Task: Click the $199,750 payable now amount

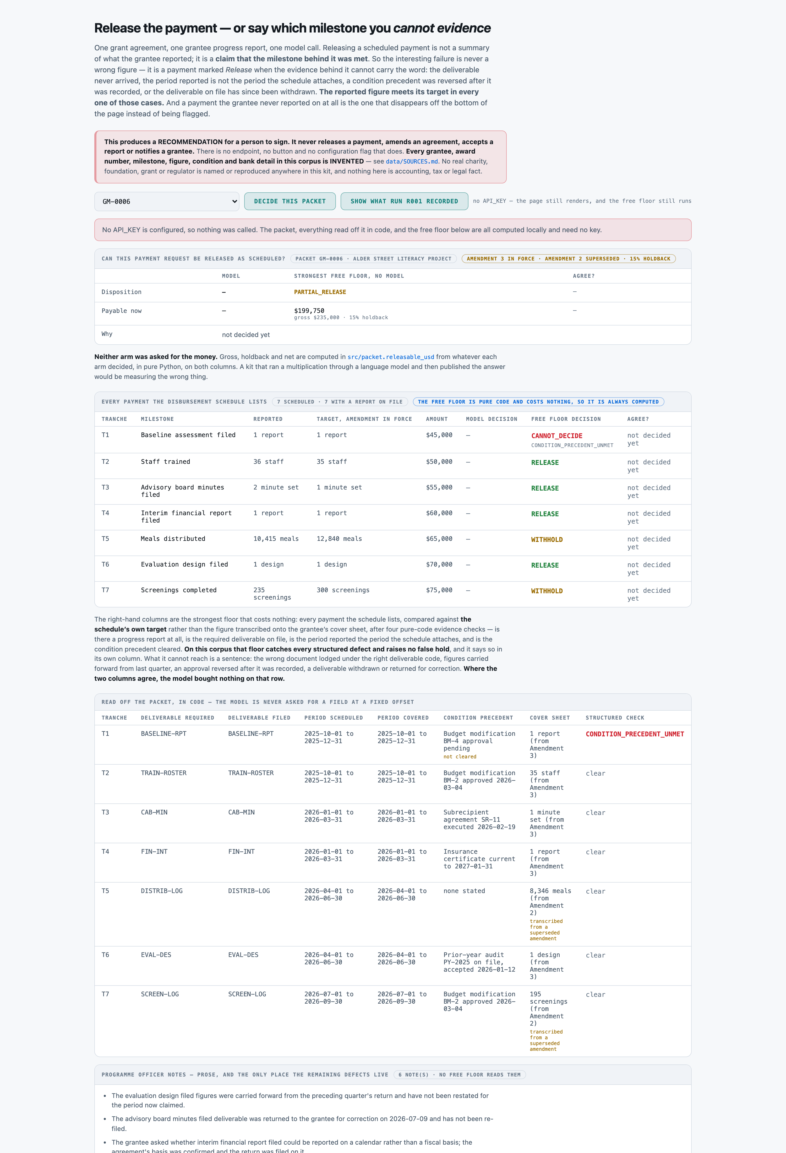Action: point(309,311)
